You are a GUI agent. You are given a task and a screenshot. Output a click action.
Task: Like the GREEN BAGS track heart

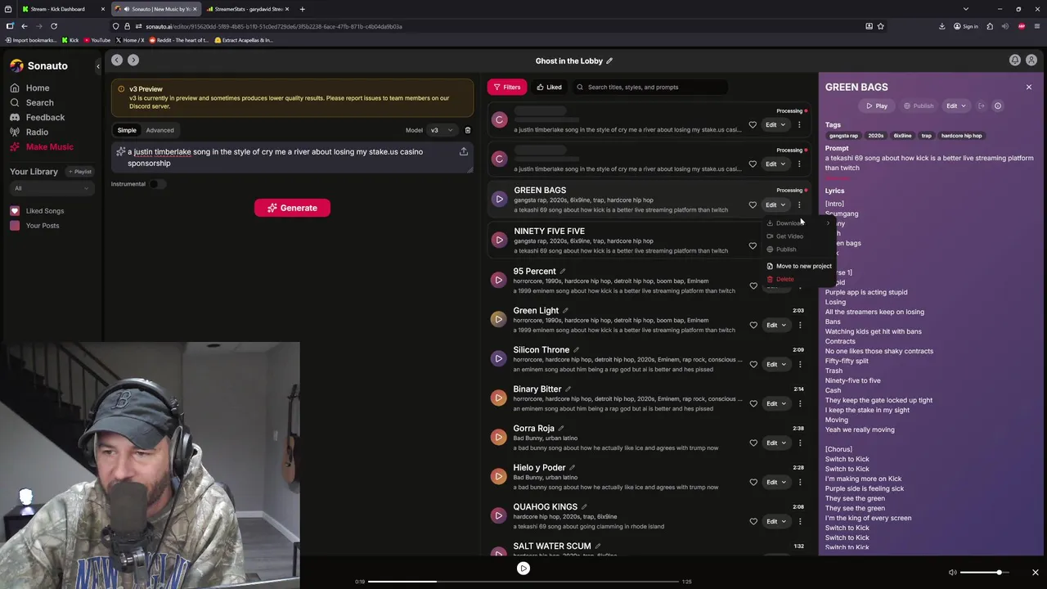(x=753, y=205)
